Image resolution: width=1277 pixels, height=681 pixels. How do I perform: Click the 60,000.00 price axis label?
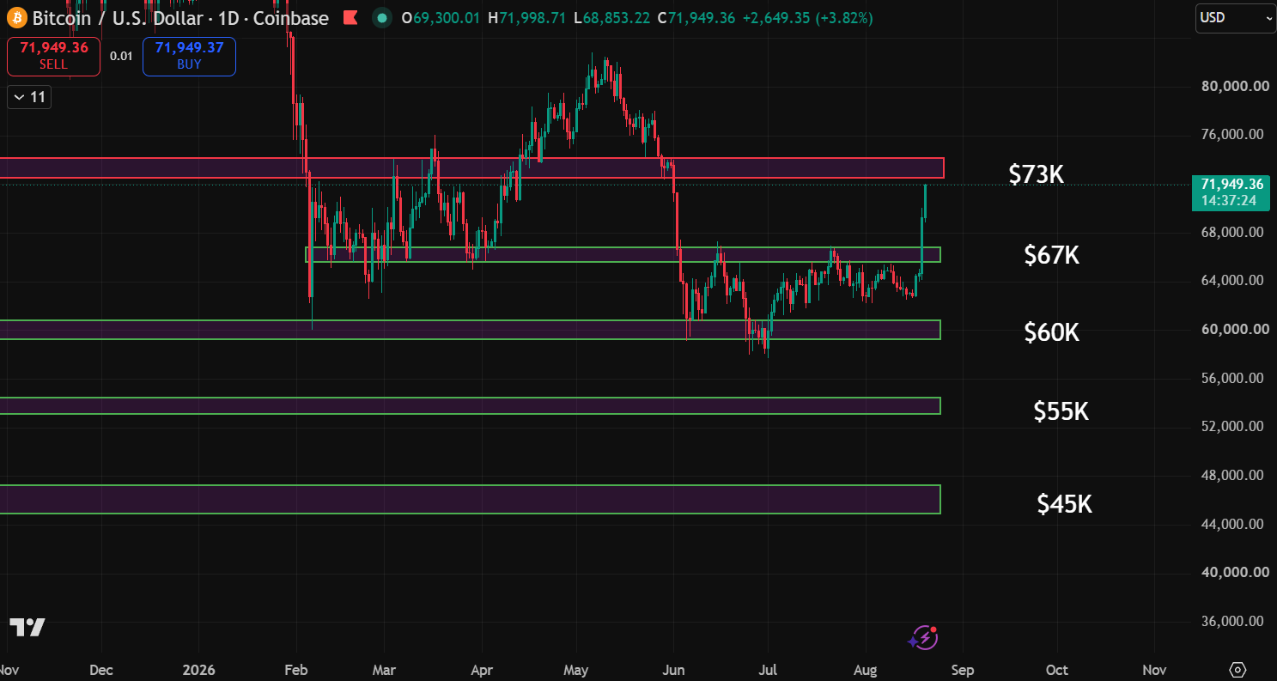point(1235,329)
